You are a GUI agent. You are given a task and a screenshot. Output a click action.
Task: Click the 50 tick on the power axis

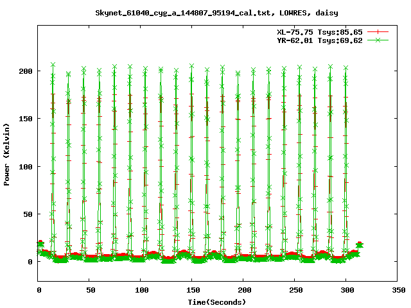[x=28, y=214]
